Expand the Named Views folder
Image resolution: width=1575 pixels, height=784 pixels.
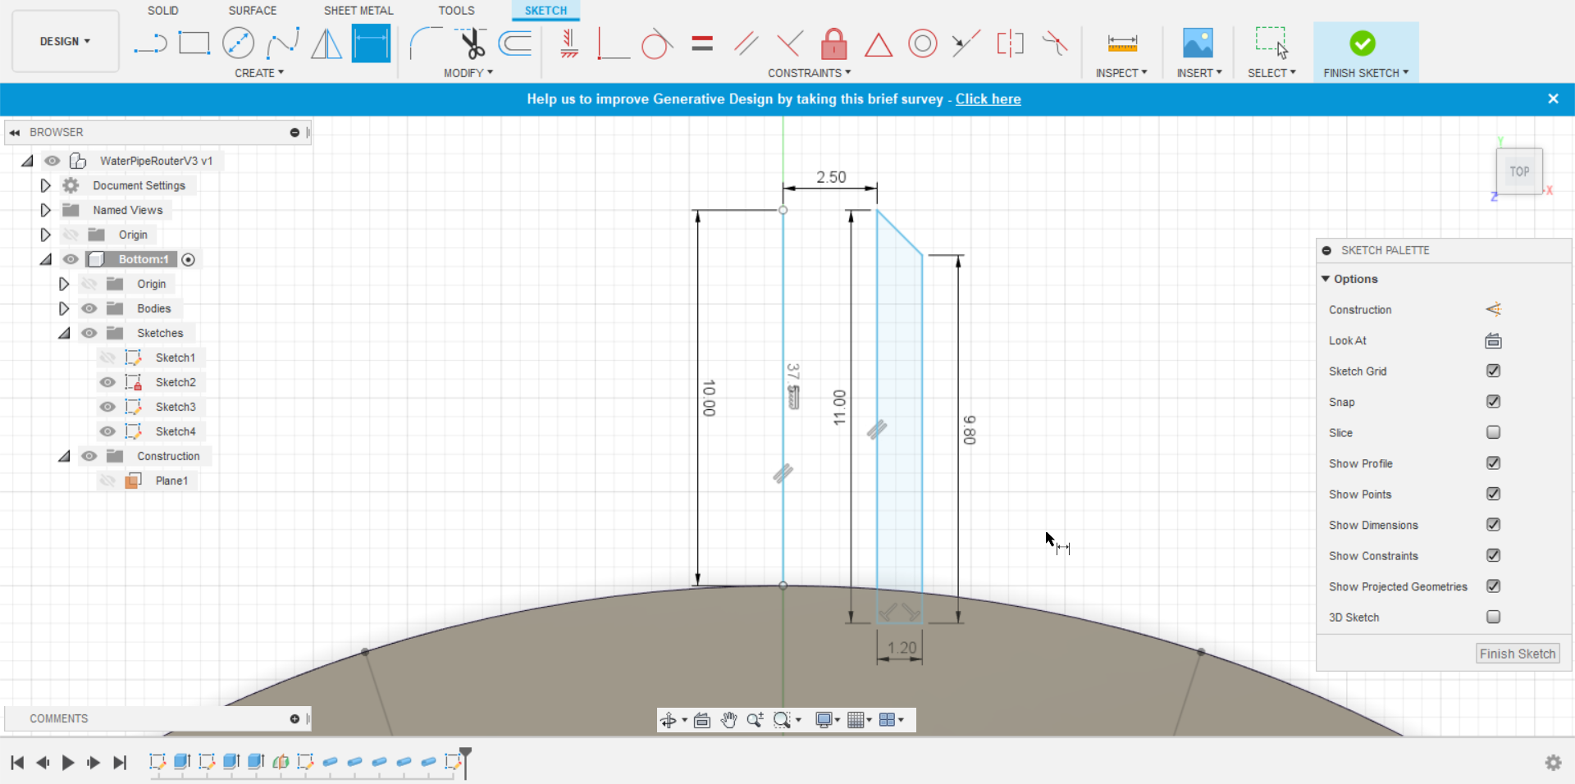tap(45, 210)
